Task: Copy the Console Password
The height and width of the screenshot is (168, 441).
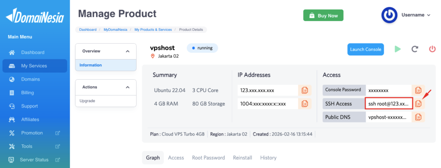Action: (x=419, y=90)
